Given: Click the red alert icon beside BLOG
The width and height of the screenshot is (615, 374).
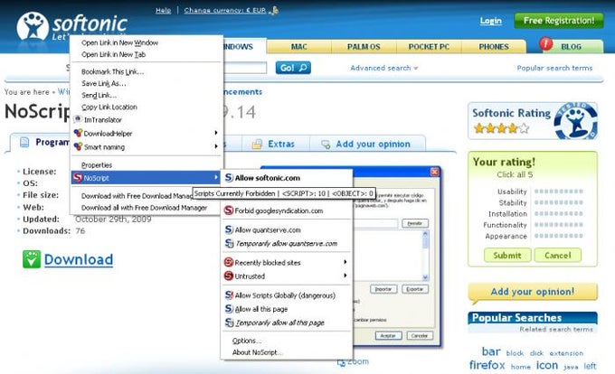Looking at the screenshot, I should pos(545,44).
